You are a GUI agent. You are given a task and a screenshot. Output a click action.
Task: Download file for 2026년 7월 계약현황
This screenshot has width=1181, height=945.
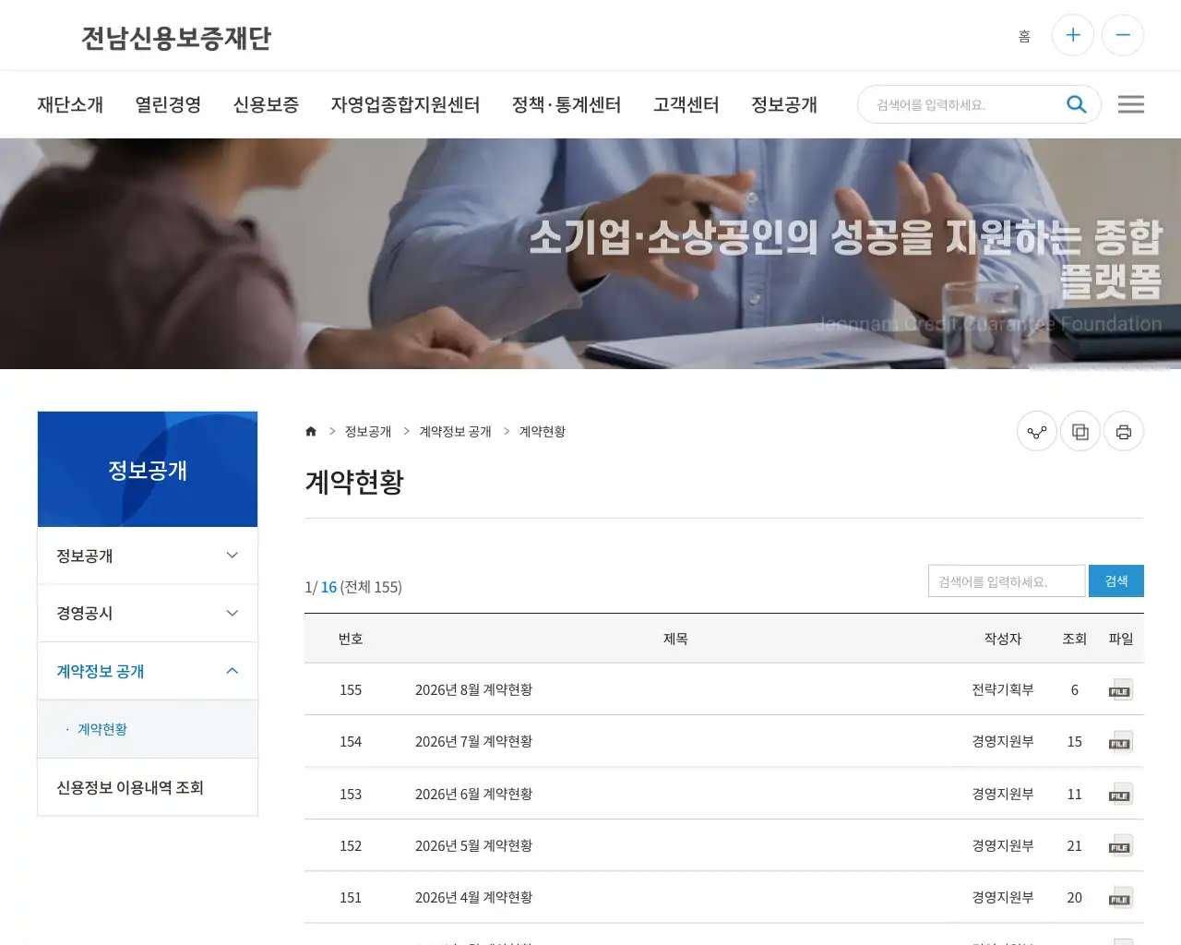1120,742
